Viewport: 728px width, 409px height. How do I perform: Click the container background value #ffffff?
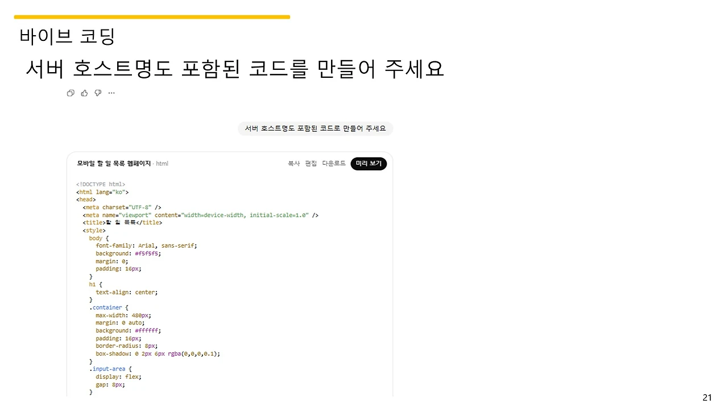tap(147, 331)
